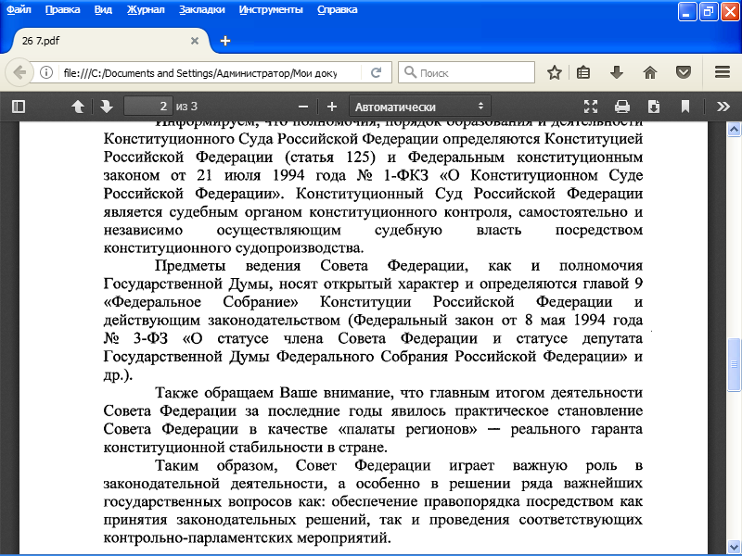Save the page to Pocket
742x556 pixels.
(684, 73)
